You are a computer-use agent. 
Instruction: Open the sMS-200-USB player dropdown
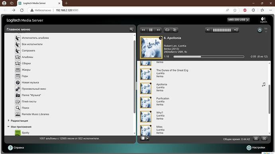click(x=238, y=20)
